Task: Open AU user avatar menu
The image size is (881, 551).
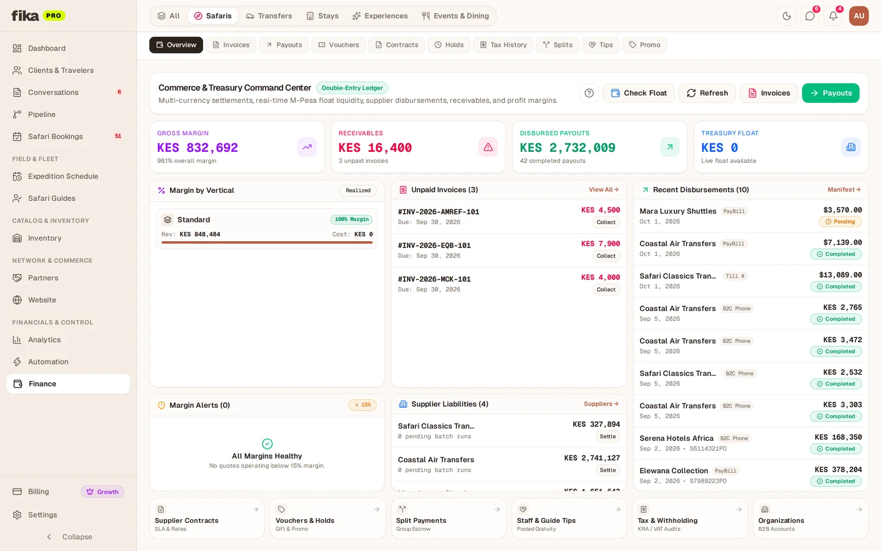Action: coord(859,16)
